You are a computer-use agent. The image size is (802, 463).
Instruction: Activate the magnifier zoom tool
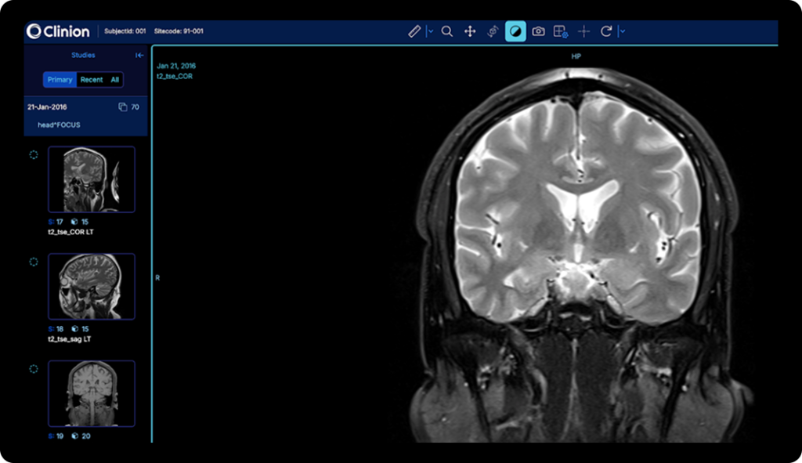447,31
